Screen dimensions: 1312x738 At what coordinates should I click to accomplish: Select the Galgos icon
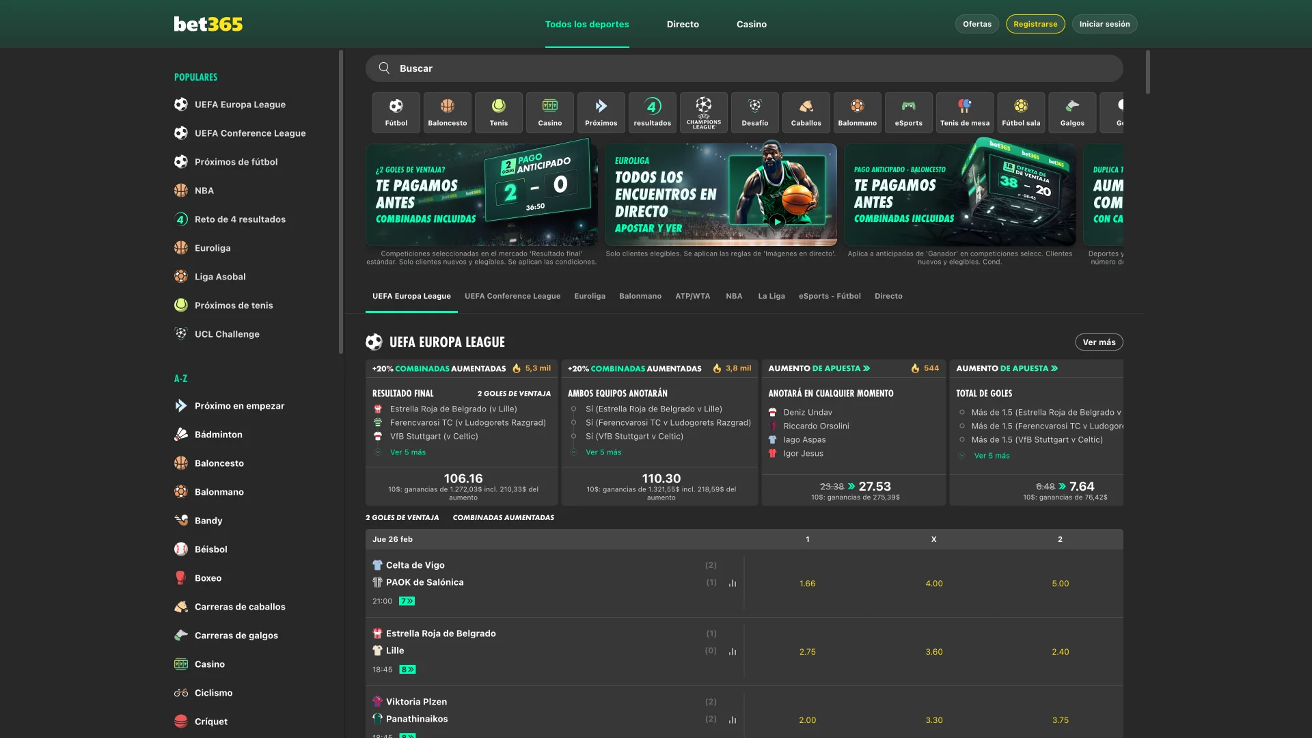click(x=1072, y=112)
